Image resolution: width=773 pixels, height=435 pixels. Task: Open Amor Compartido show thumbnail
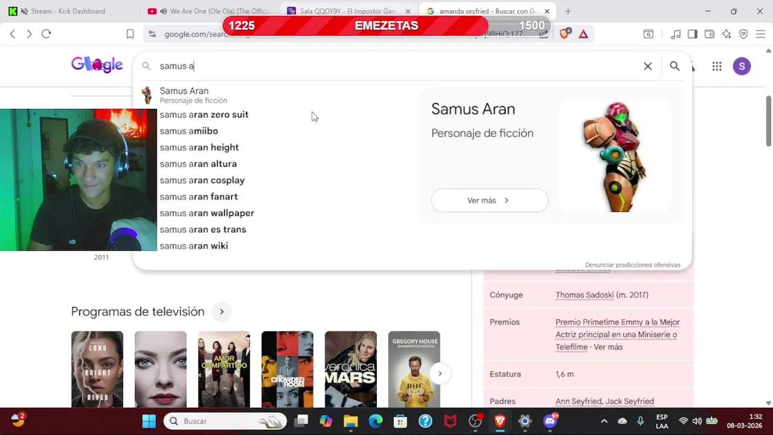pos(224,369)
